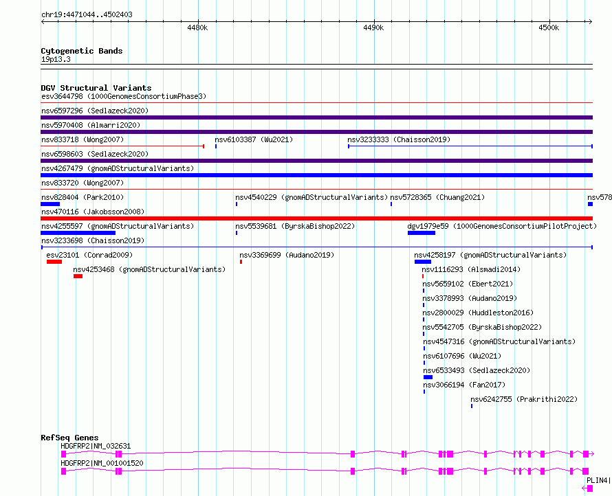Click the red nsv4253468 variant bar
The image size is (612, 496).
tap(78, 276)
